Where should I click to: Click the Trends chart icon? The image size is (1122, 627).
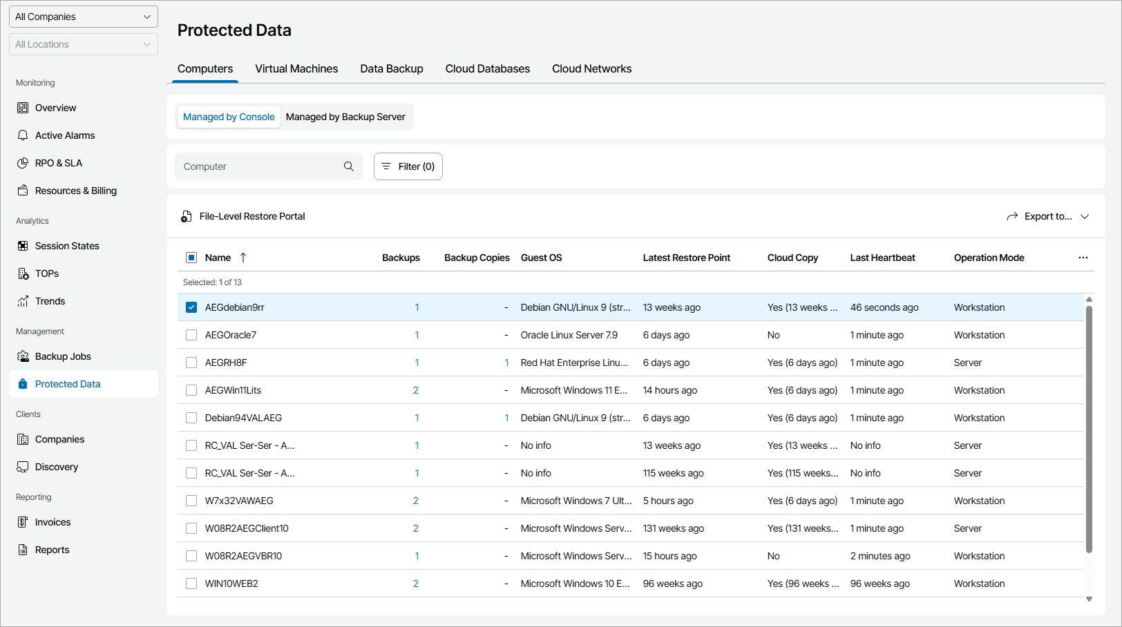click(x=23, y=301)
